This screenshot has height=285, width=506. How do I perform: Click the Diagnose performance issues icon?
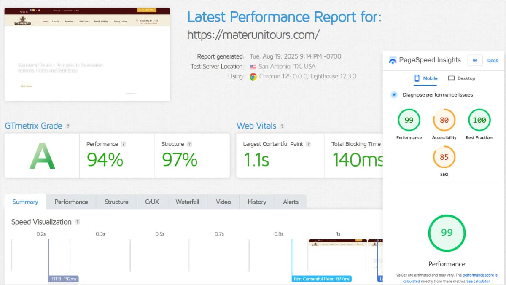point(394,95)
